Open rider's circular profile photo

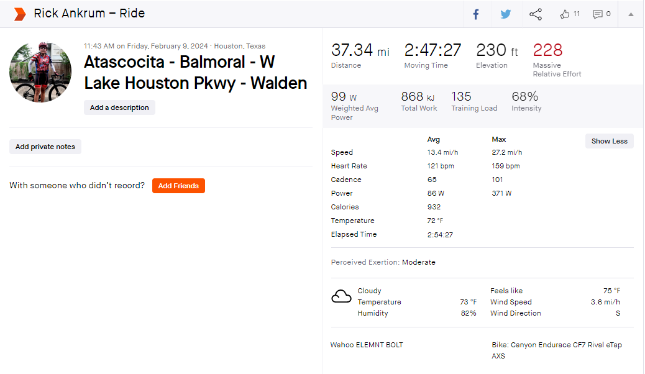(x=40, y=71)
